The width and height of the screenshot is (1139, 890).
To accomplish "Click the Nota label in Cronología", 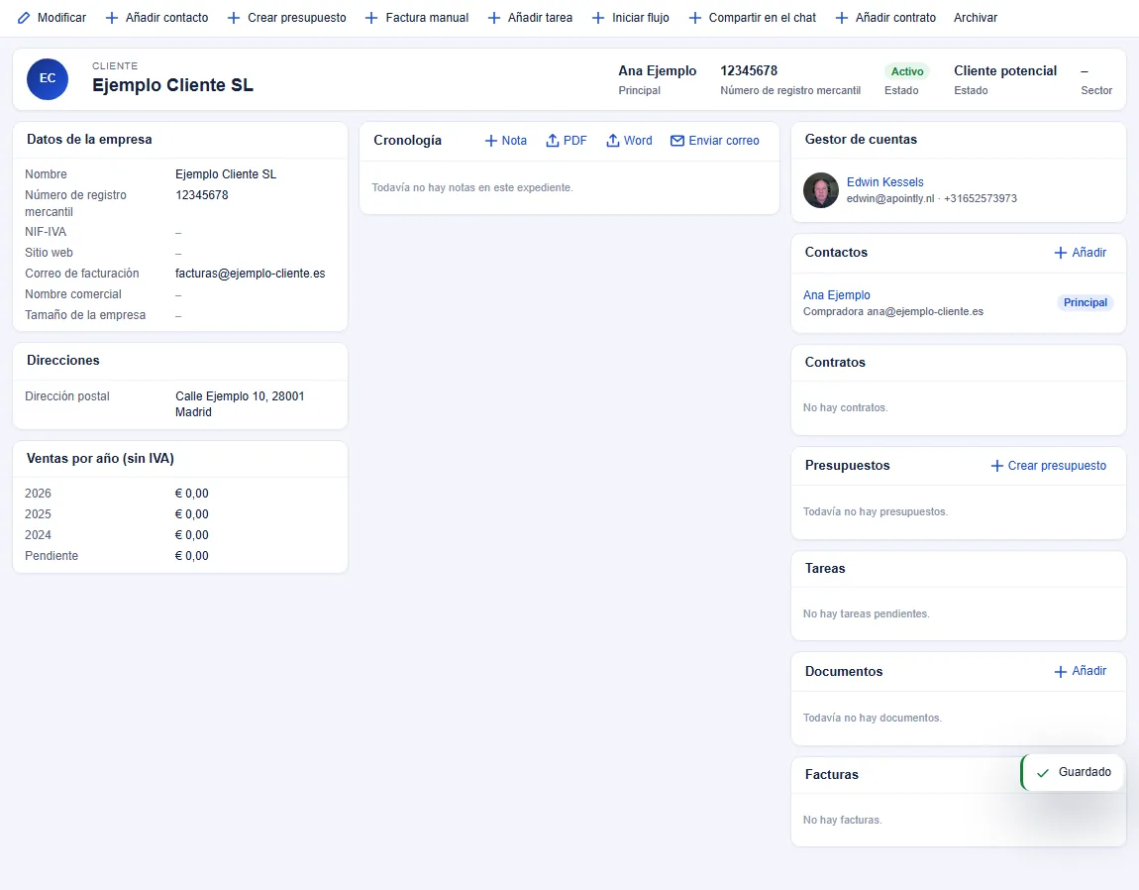I will [x=514, y=141].
